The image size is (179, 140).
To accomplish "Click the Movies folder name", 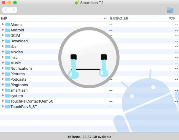I will click(17, 52).
